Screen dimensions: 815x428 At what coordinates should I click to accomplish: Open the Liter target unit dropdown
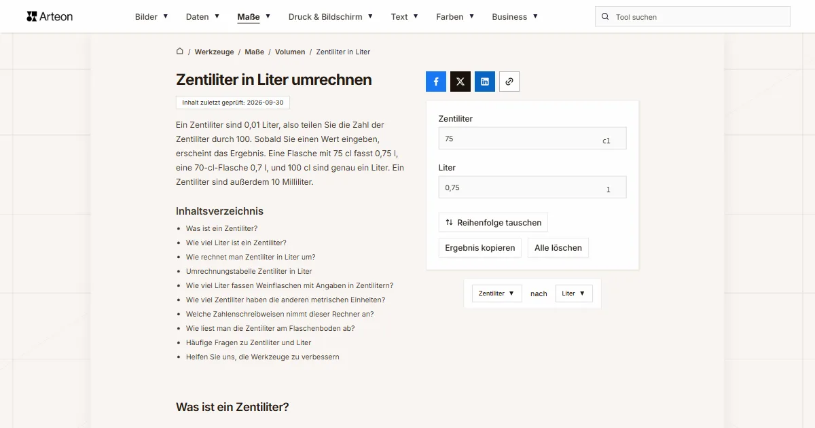point(574,293)
